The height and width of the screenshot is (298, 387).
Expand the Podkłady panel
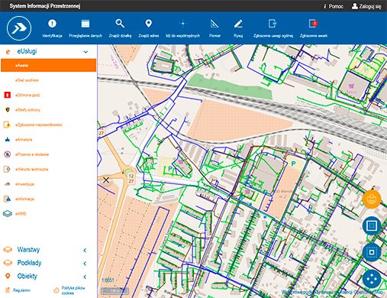(x=85, y=264)
